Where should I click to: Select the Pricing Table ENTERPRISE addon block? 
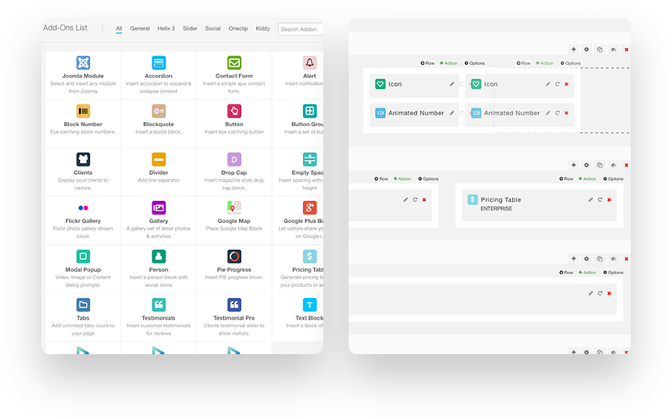click(539, 204)
